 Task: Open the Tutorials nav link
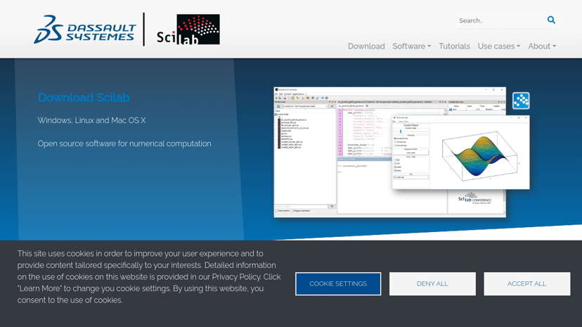(x=454, y=46)
